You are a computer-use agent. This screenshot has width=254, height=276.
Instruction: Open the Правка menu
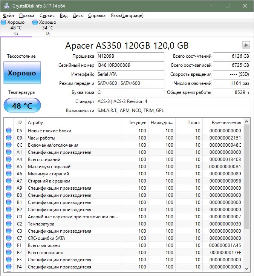(26, 15)
